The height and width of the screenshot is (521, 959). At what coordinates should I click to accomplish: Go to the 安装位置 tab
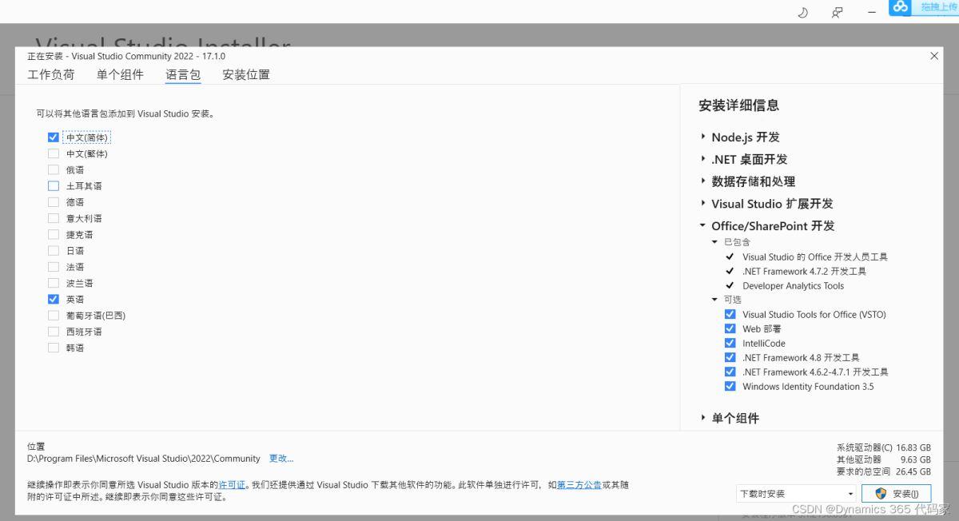[x=246, y=74]
